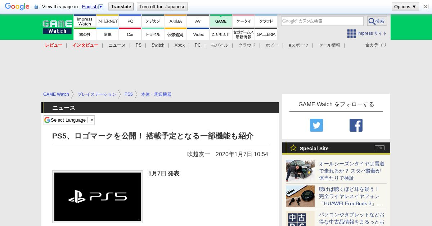Open the オールシーズンタイヤ article link
The image size is (432, 226).
[352, 171]
